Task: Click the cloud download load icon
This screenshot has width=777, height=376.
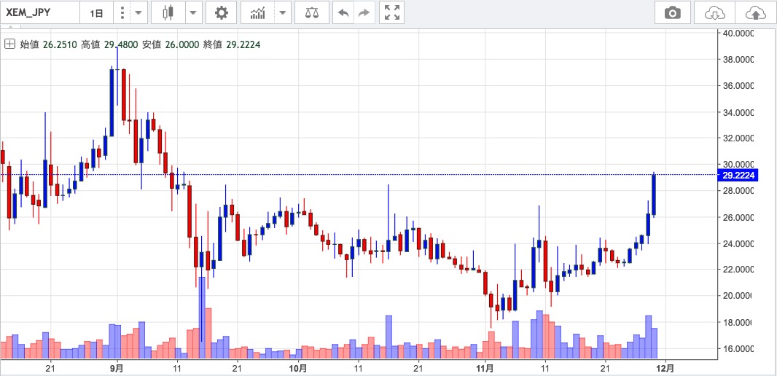Action: tap(714, 13)
